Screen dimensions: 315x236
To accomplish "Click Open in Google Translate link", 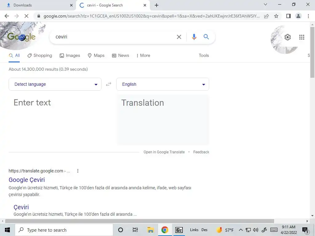I will pyautogui.click(x=164, y=152).
